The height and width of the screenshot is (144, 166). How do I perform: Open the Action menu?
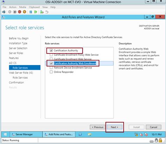pos(13,7)
